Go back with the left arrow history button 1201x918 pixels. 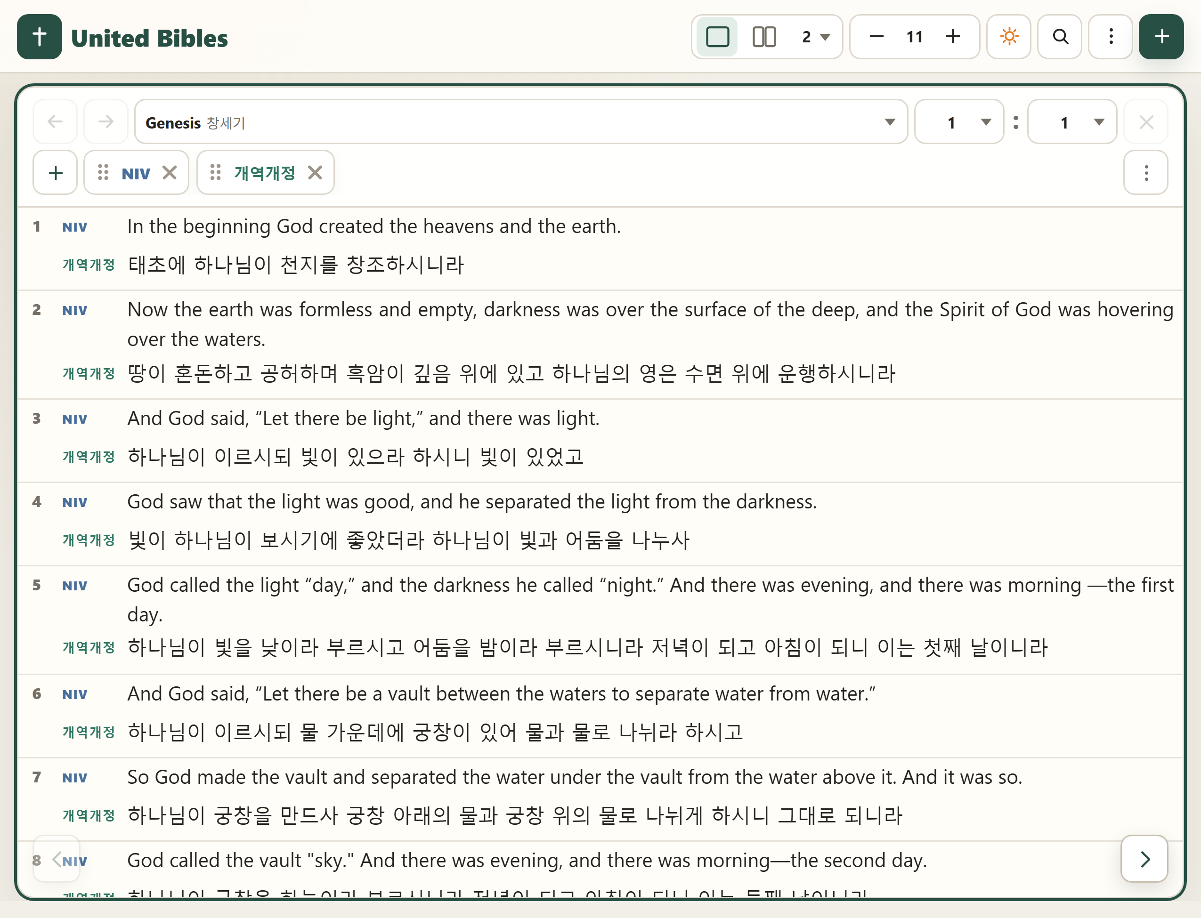click(55, 121)
